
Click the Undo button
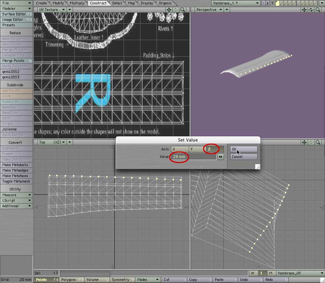(250, 280)
